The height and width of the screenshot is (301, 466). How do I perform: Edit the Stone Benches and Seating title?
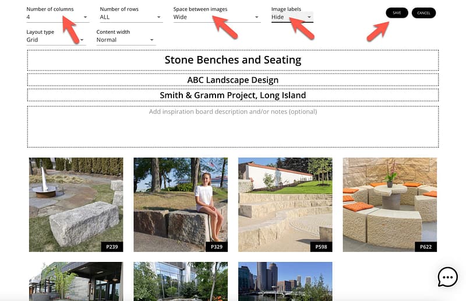pos(232,60)
